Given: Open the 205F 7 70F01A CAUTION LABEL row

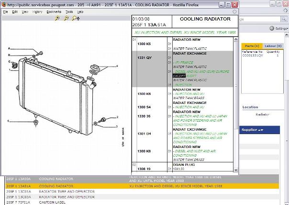Looking at the screenshot, I should (x=142, y=202).
